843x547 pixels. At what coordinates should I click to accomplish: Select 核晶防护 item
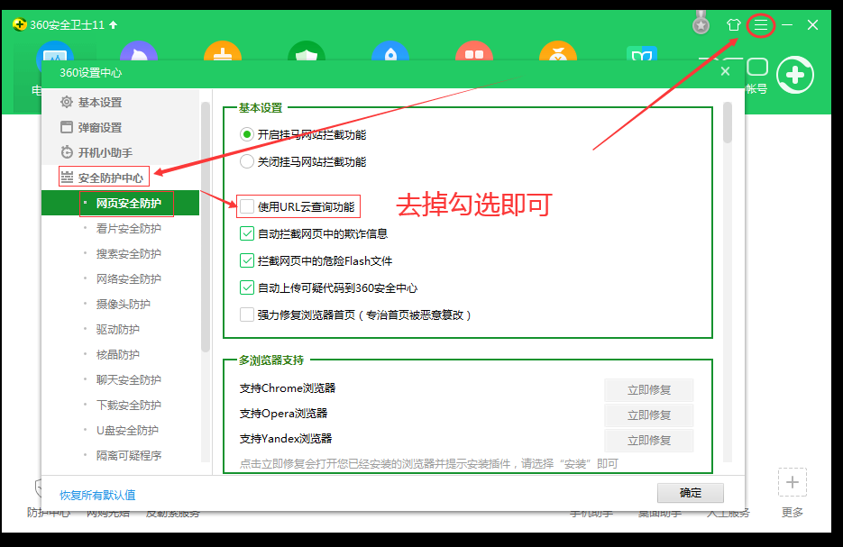click(x=118, y=355)
